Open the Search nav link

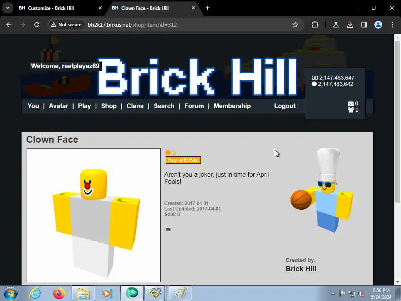[164, 106]
